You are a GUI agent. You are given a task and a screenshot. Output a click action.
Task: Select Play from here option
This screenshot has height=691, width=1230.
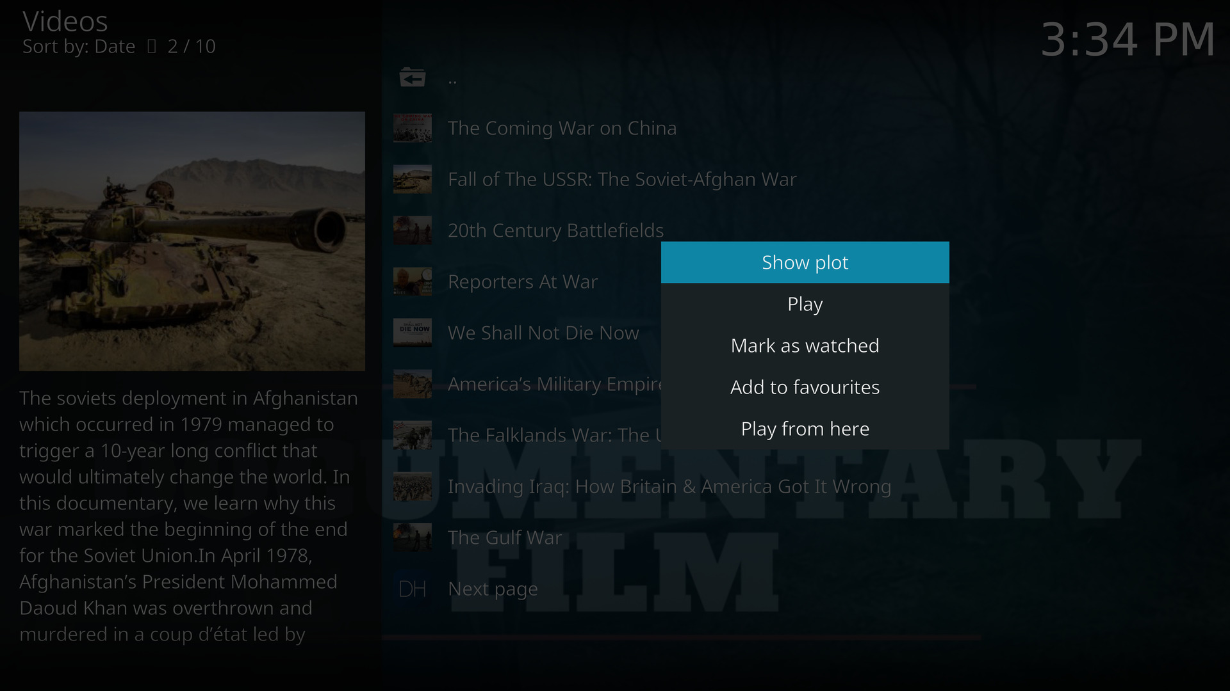click(x=805, y=429)
